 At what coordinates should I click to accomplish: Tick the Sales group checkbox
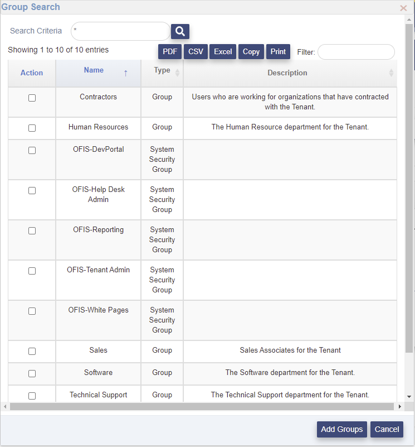[x=32, y=351]
